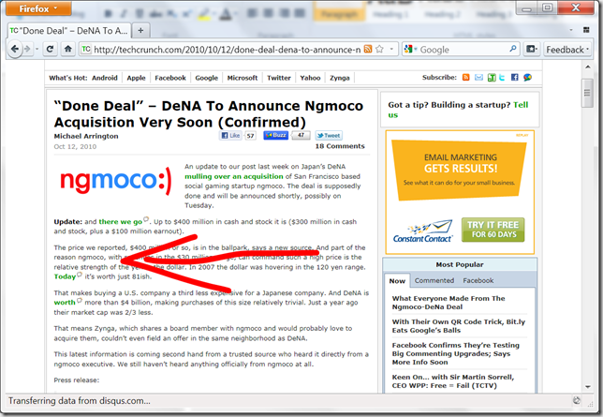Open the Yahoo hot topic
Viewport: 603px width, 417px height.
(310, 78)
